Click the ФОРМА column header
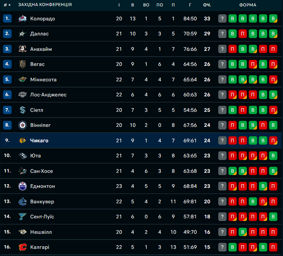Screen dimensions: 283x256 coord(248,5)
